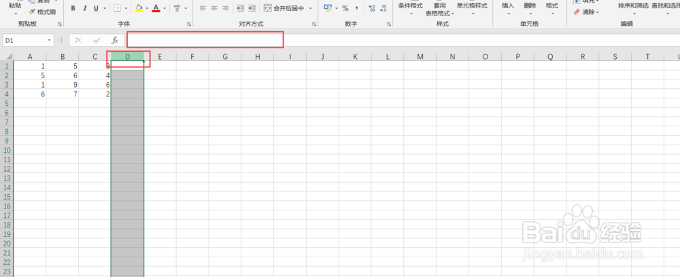The image size is (680, 277).
Task: Open font color dropdown arrow
Action: pyautogui.click(x=165, y=8)
